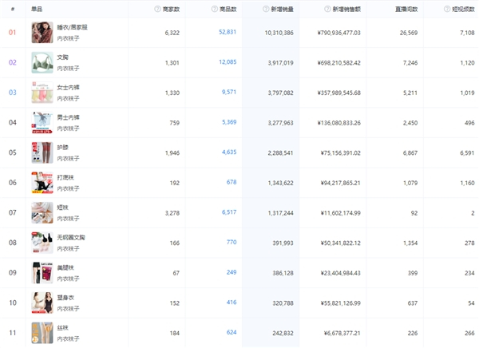The image size is (479, 348).
Task: Click the 单品 column header
Action: click(37, 9)
